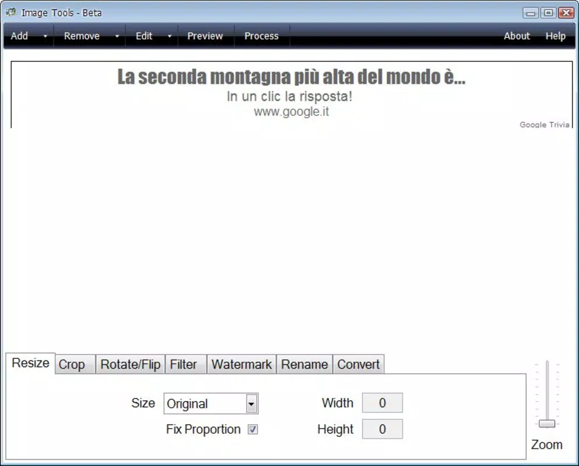Click the Height input field
Viewport: 579px width, 466px height.
coord(382,429)
